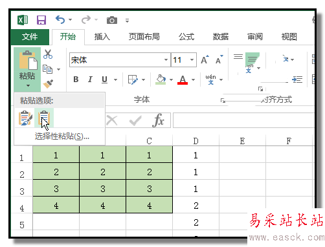Screen dimensions: 325x247
Task: Open the undo history dropdown arrow
Action: (70, 20)
